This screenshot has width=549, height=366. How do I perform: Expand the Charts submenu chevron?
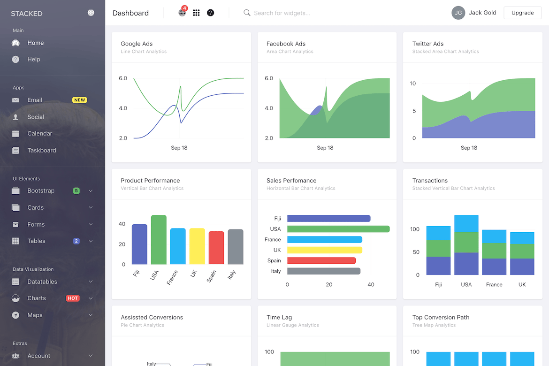[91, 298]
